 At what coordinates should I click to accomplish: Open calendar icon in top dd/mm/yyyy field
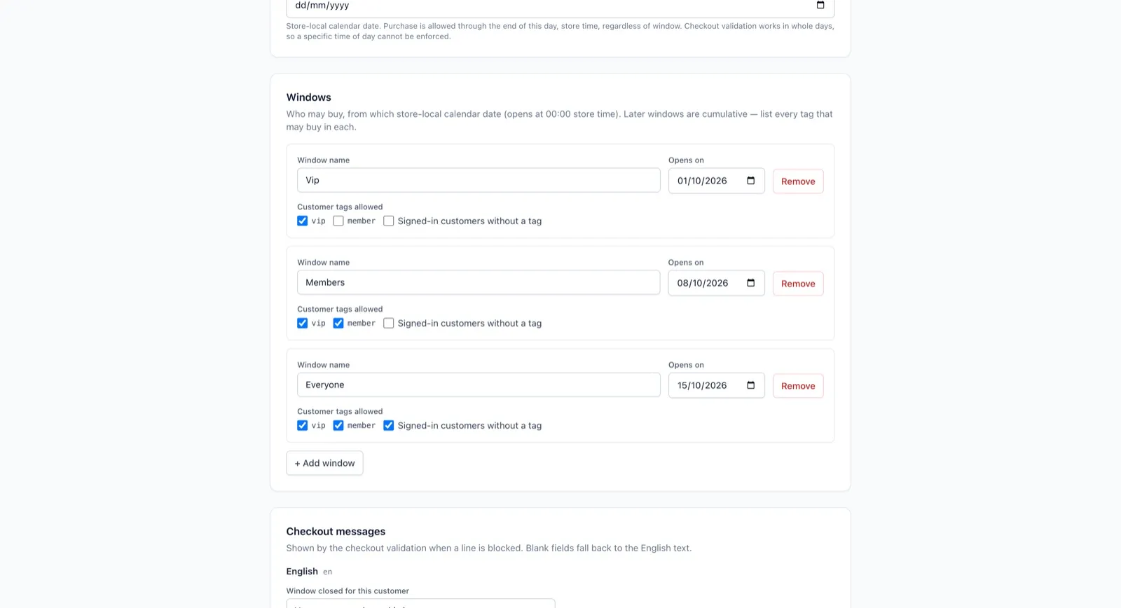820,5
